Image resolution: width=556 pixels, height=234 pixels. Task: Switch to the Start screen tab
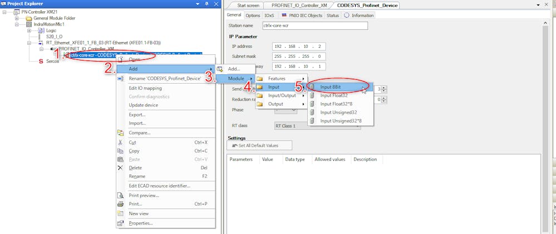click(x=248, y=6)
